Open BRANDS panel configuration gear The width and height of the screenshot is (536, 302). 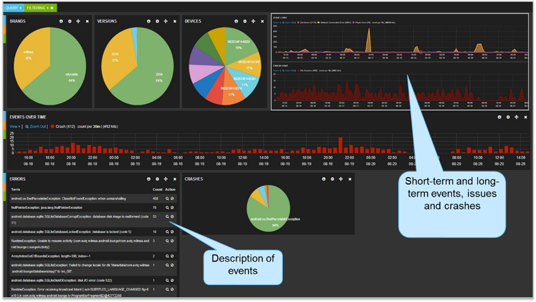point(70,21)
